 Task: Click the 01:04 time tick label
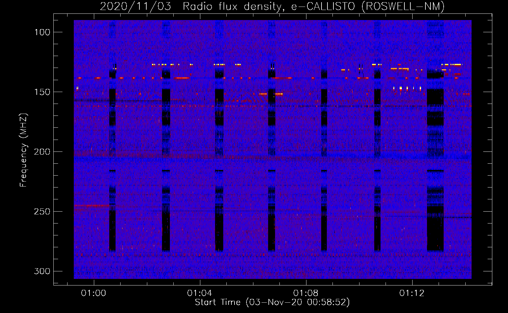200,293
